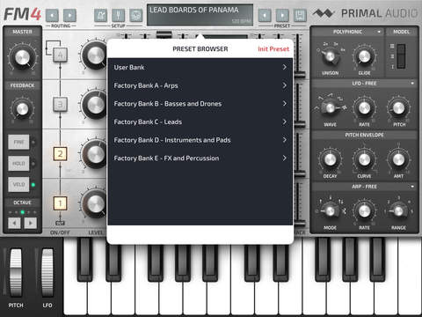Shift octave down with left arrow

pyautogui.click(x=14, y=223)
